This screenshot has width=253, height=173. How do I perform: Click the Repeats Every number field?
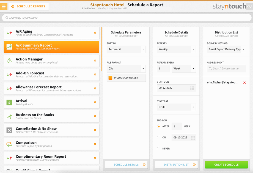coord(163,69)
